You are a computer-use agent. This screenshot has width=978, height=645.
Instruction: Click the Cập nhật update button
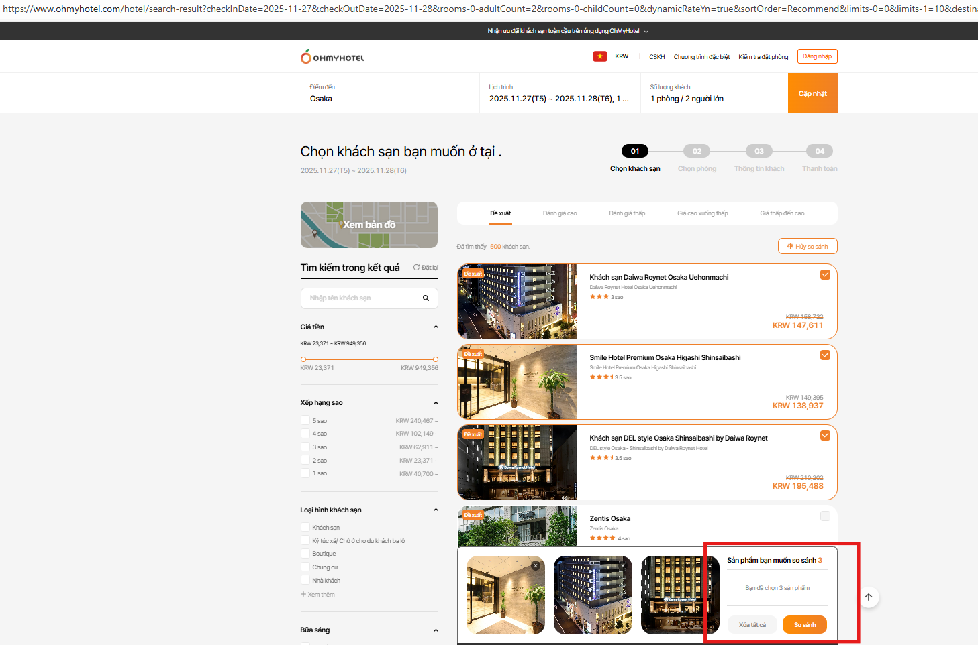click(x=813, y=93)
